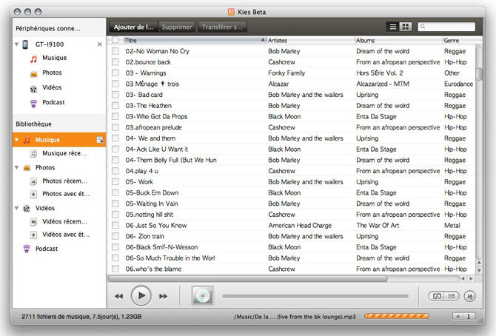Click the orange transfer progress bar

[396, 316]
